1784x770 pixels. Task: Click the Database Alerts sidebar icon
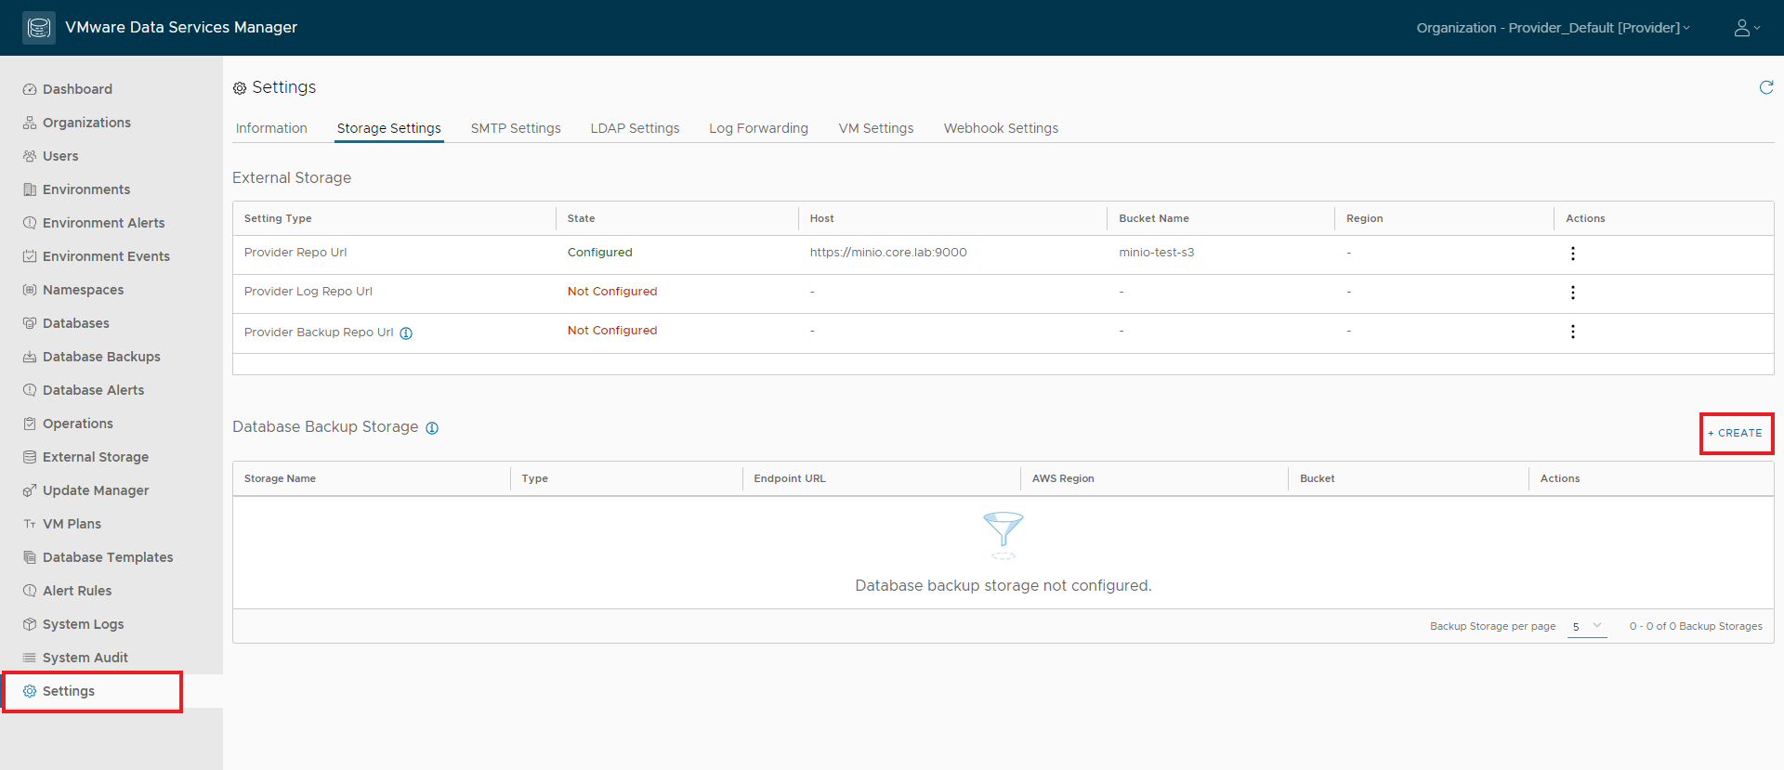pos(30,390)
